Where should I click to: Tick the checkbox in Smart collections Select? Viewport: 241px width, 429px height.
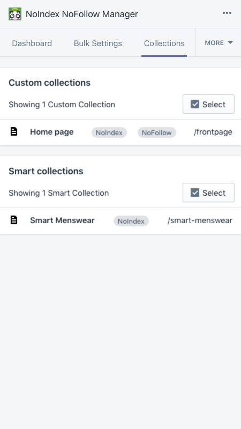(x=195, y=193)
